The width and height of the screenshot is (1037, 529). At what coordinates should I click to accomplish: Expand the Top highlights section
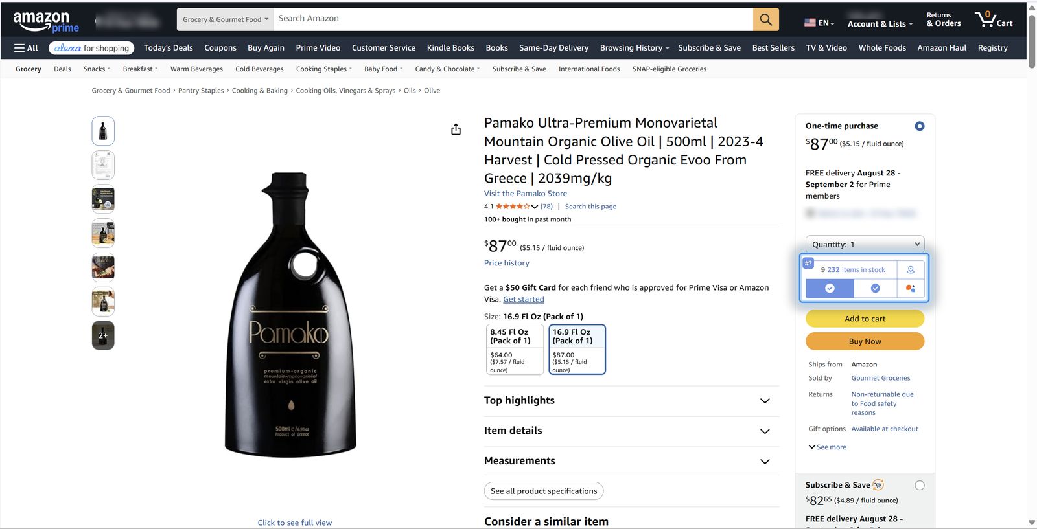631,401
